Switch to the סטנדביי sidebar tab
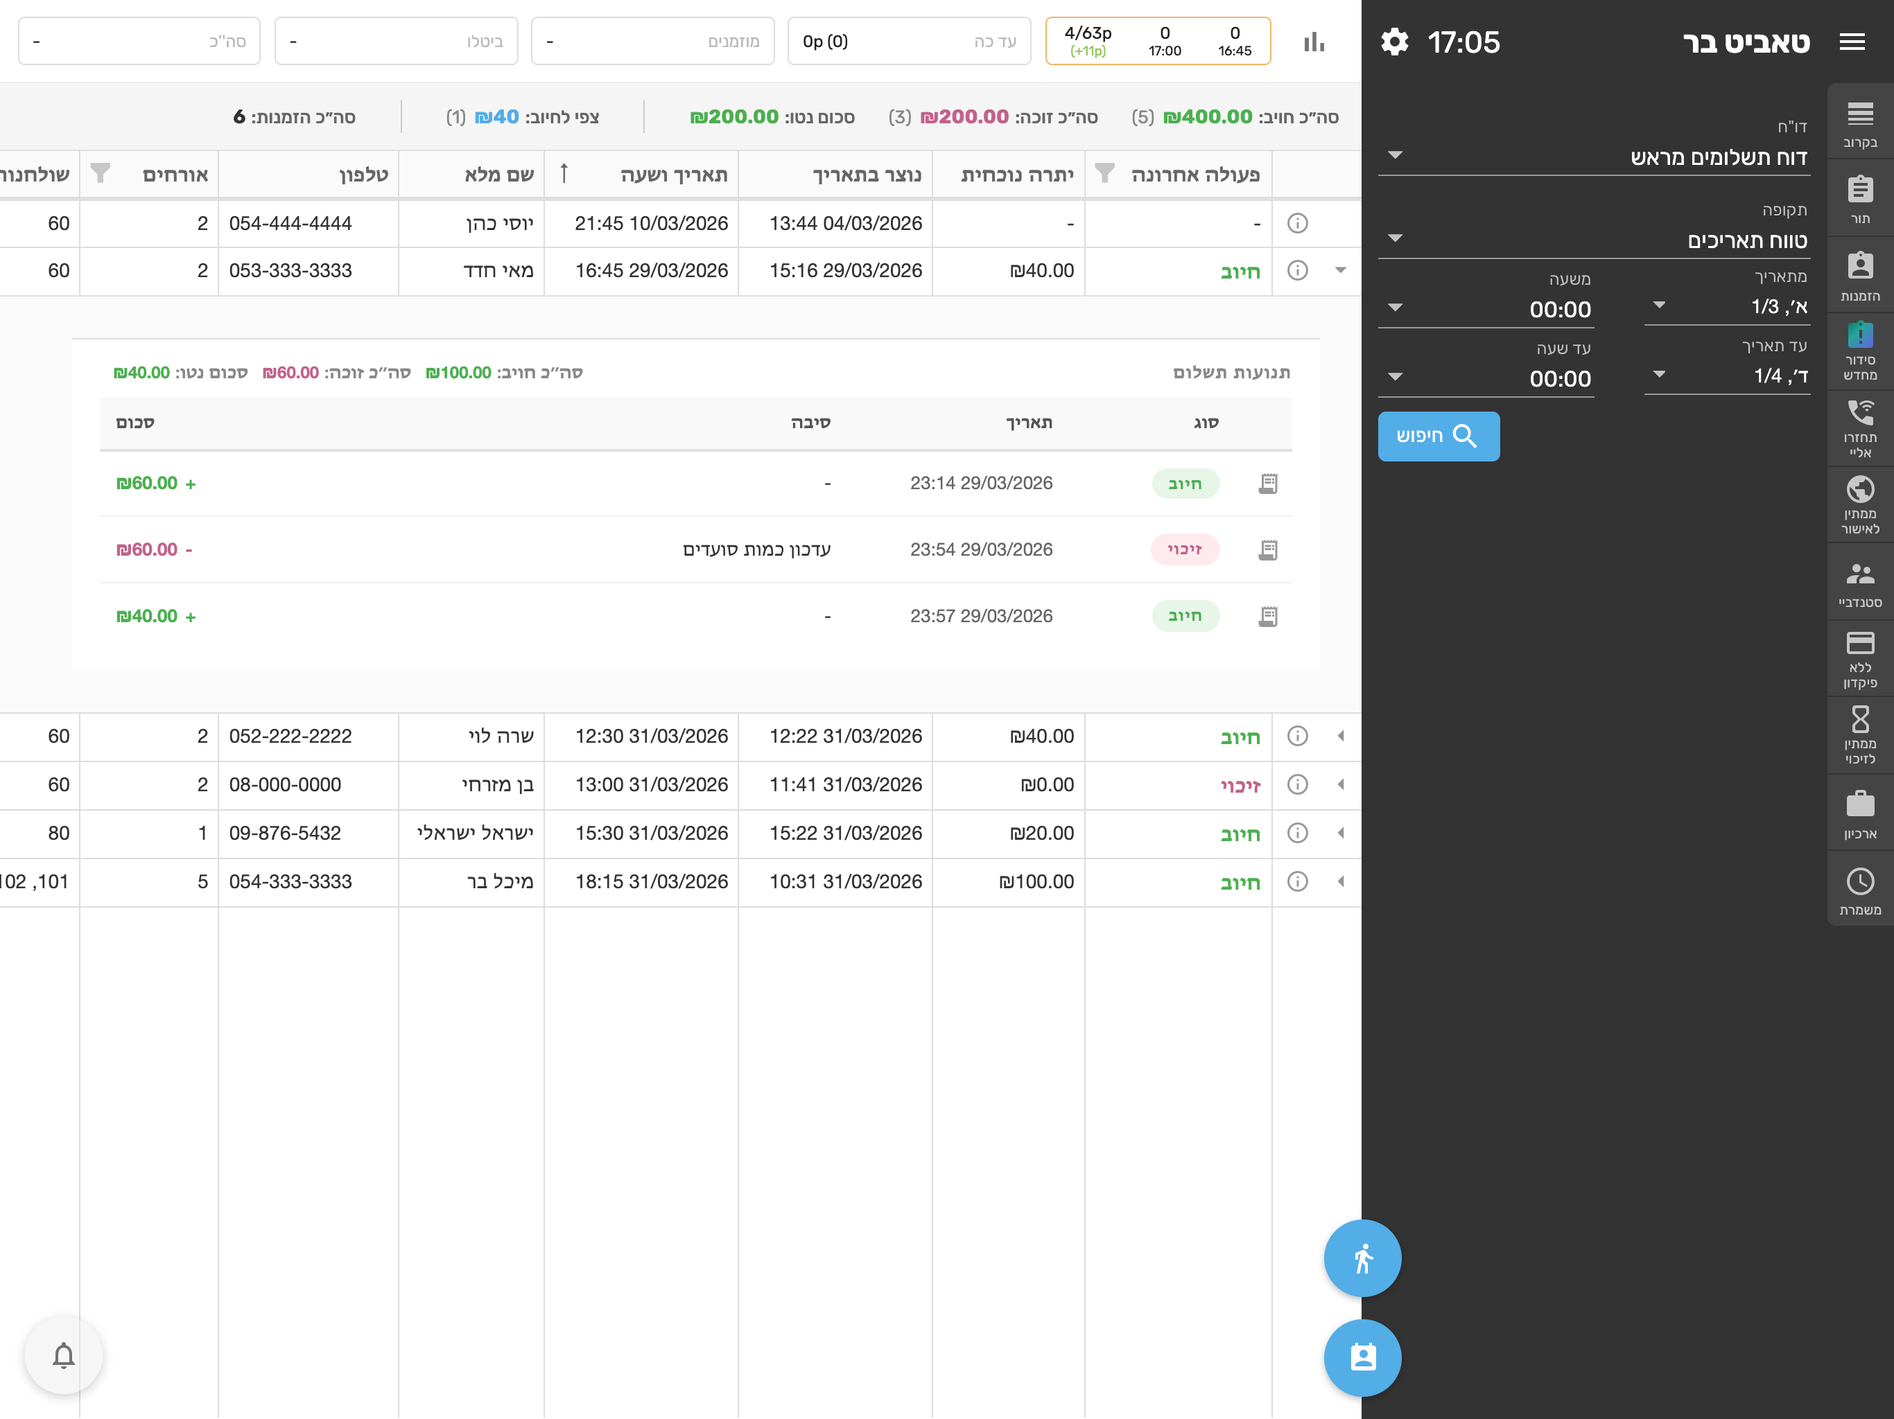Viewport: 1894px width, 1419px height. coord(1860,585)
